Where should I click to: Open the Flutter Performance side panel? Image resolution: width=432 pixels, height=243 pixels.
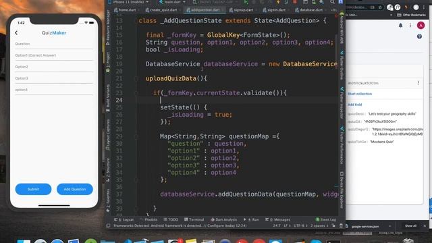pyautogui.click(x=342, y=146)
